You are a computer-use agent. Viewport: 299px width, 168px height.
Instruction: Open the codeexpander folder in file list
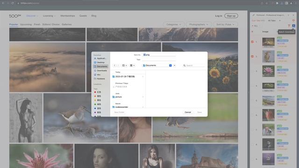128,107
